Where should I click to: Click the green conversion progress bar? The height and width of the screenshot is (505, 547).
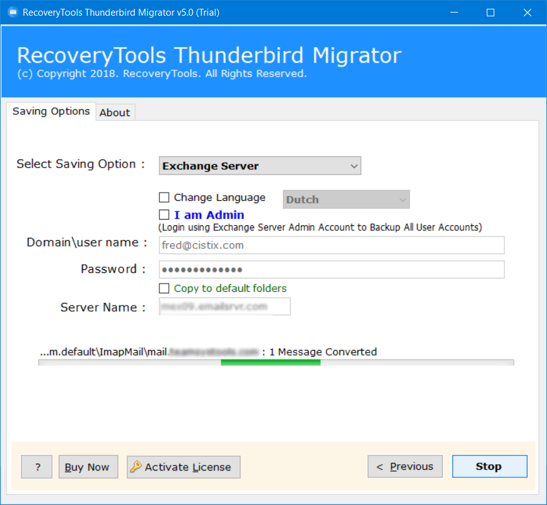276,363
